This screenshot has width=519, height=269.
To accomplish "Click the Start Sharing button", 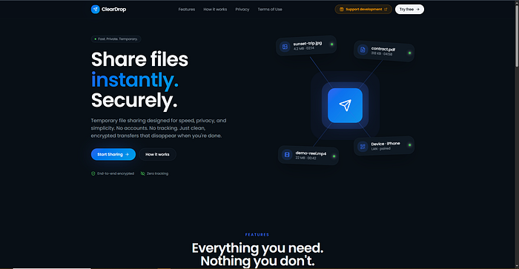I will (113, 154).
